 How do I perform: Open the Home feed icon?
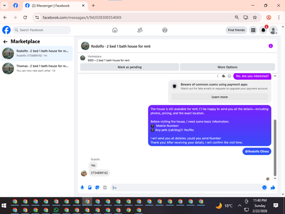pos(115,30)
